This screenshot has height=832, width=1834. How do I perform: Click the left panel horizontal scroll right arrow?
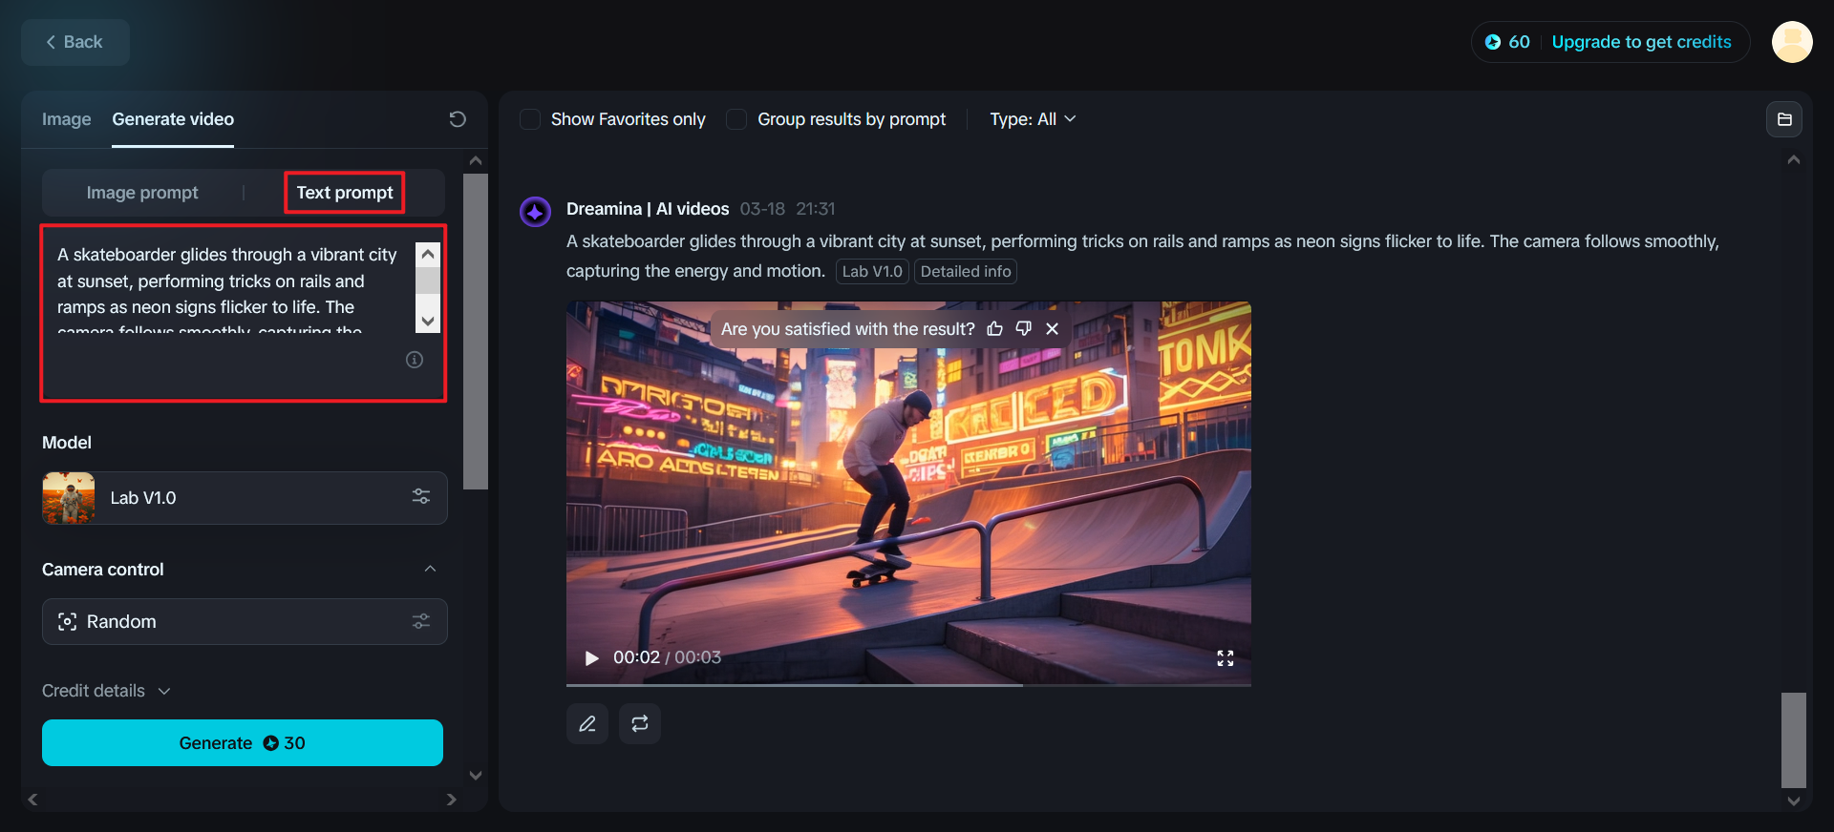tap(452, 800)
